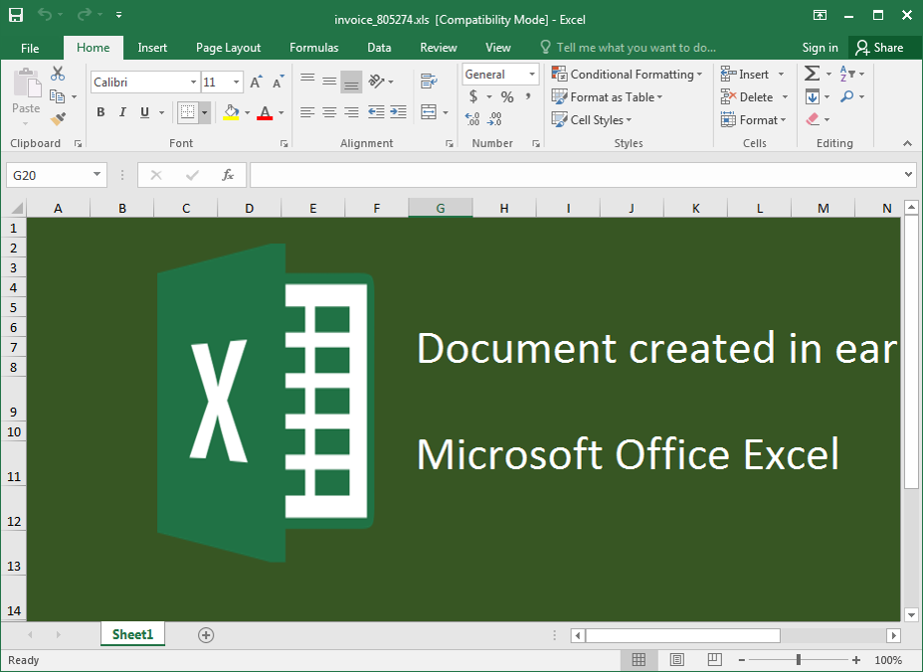Viewport: 923px width, 672px height.
Task: Select Bottom Align icon
Action: click(351, 82)
